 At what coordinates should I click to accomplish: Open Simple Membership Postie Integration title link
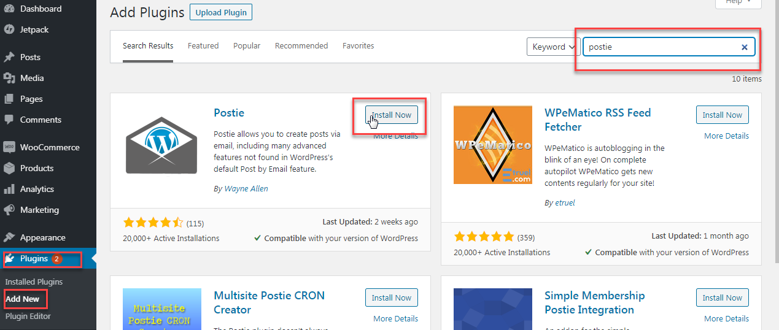click(x=595, y=302)
